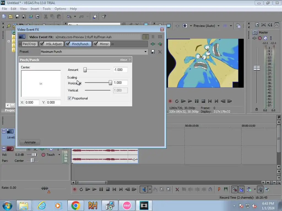This screenshot has height=211, width=282.
Task: Click the Amount value field
Action: click(120, 70)
